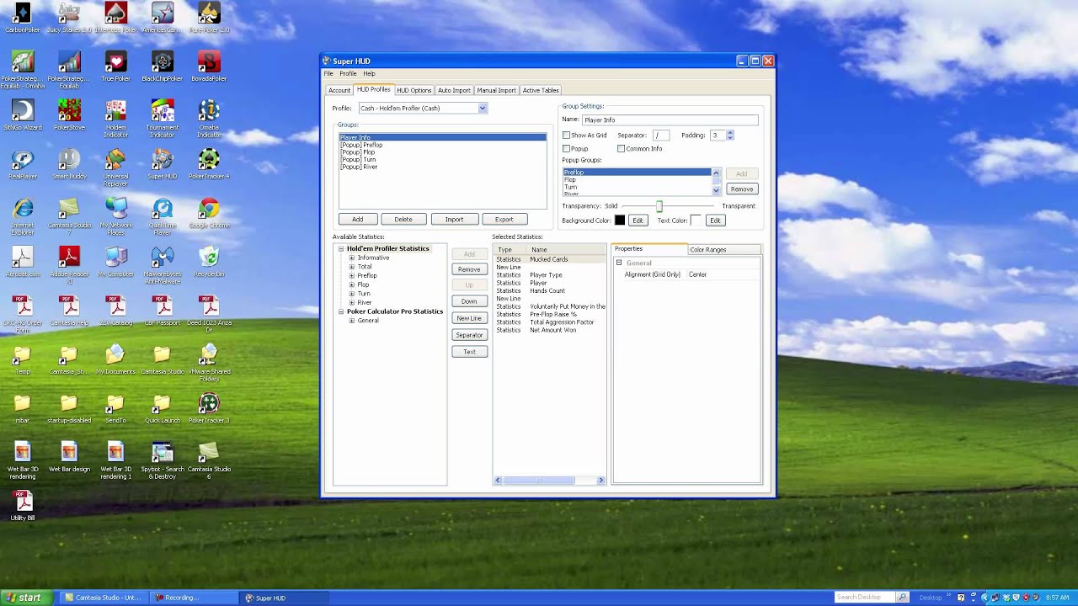Open the Internet Explorer desktop icon
Viewport: 1078px width, 606px height.
point(22,216)
